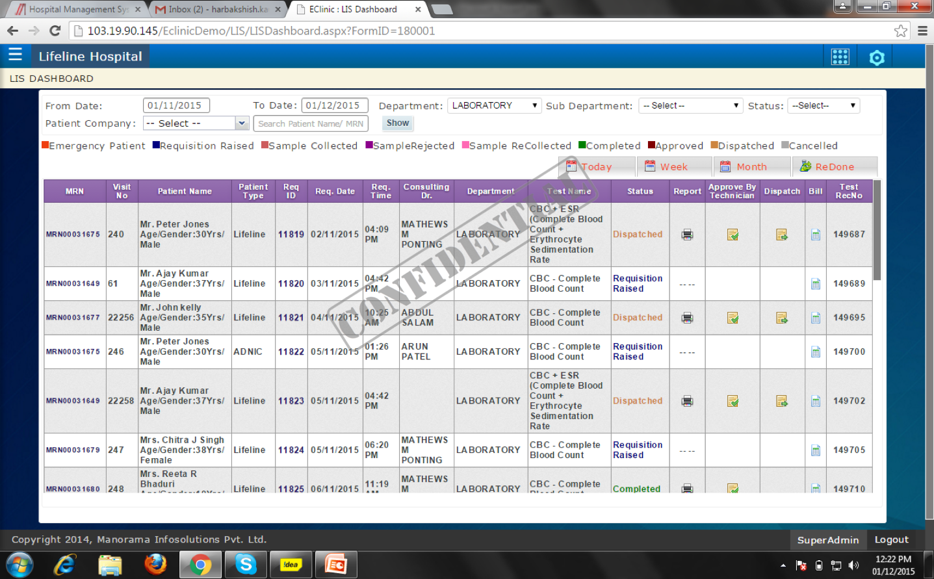Launch Skype from the taskbar
This screenshot has width=934, height=579.
pyautogui.click(x=246, y=564)
